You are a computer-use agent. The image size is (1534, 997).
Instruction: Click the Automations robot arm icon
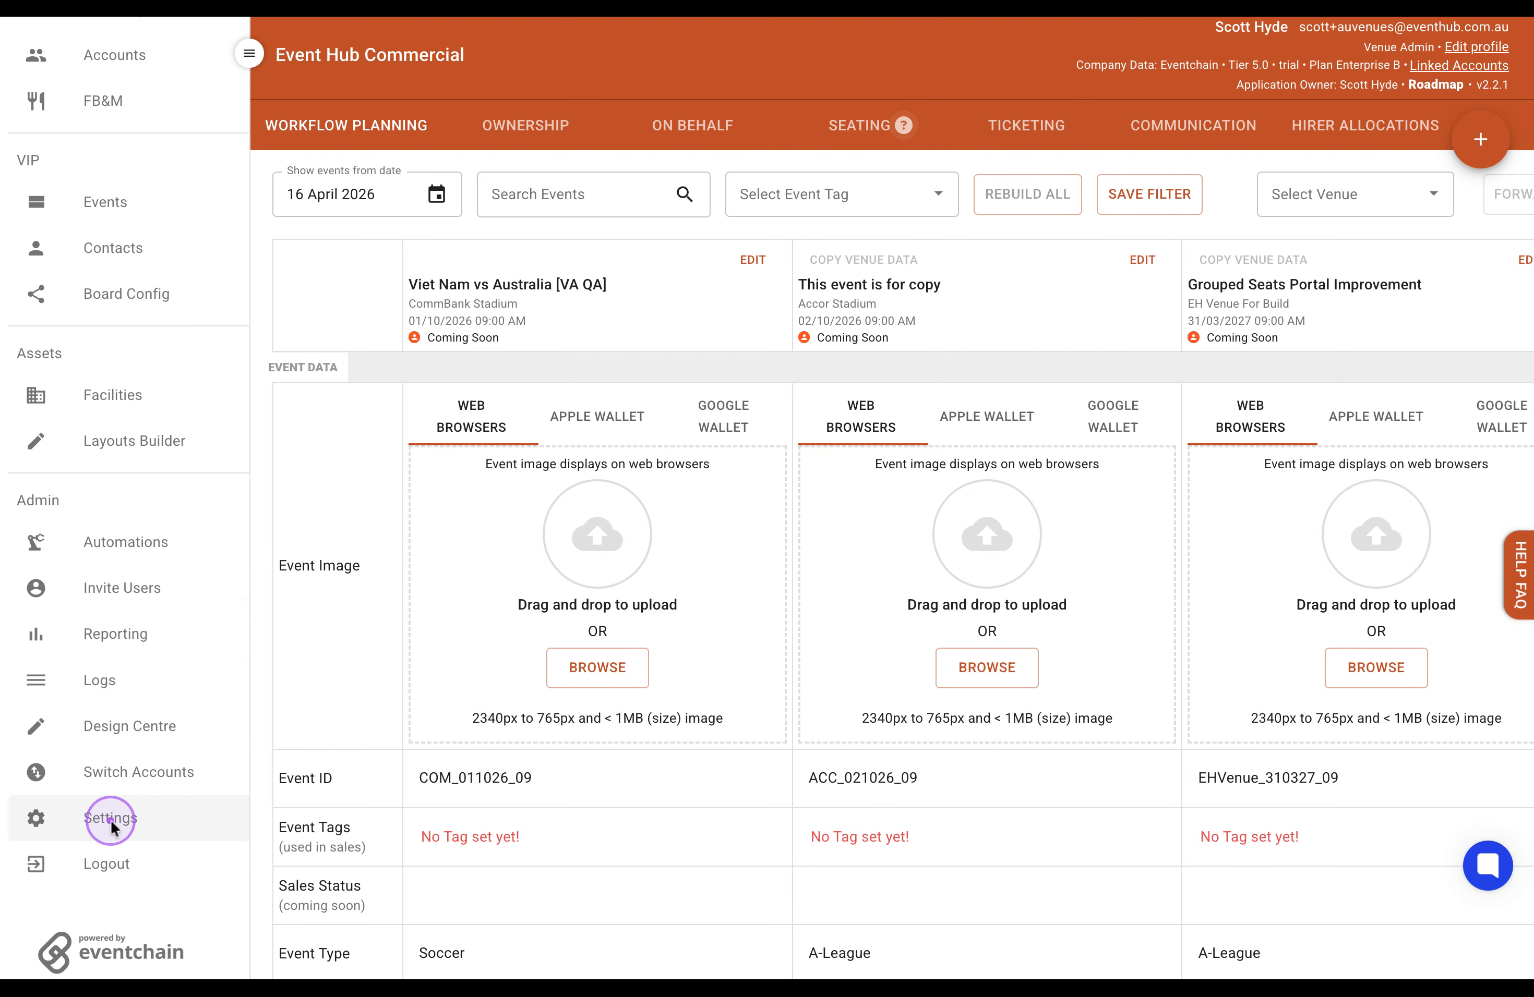point(36,542)
